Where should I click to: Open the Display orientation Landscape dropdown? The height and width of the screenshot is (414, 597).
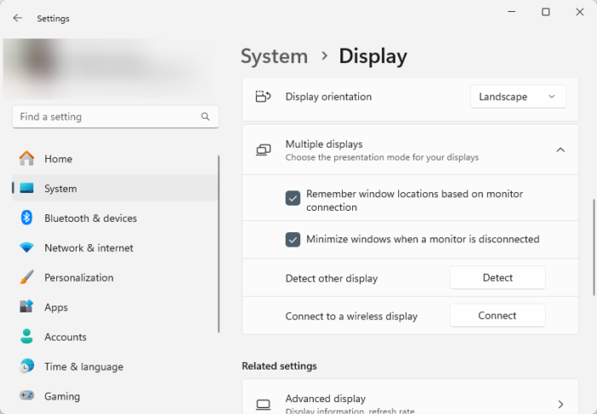(x=518, y=97)
